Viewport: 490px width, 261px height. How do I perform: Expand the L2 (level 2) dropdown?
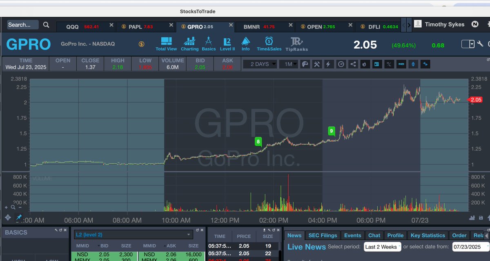[x=133, y=234]
